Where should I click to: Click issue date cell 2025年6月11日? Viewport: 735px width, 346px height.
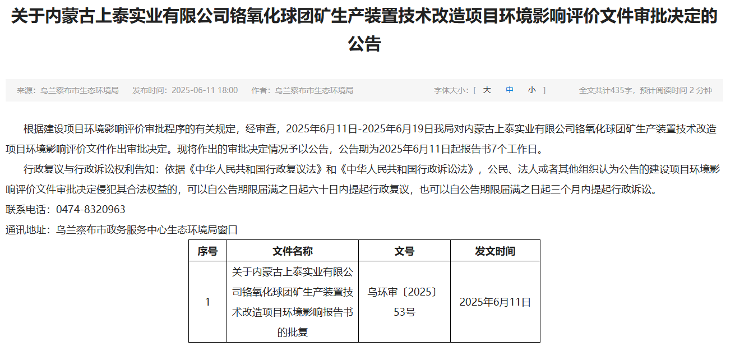point(495,302)
